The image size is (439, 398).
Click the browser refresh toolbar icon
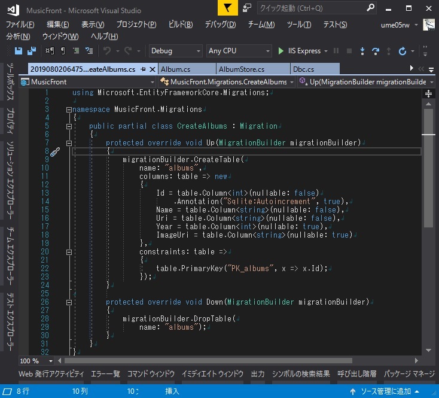coord(403,51)
